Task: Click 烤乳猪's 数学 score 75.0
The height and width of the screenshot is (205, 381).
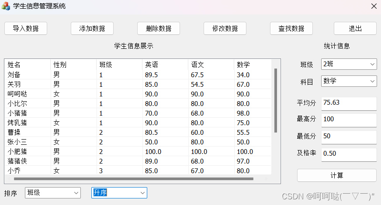Action: click(x=243, y=123)
